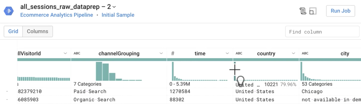Switch to Columns view
Viewport: 361px width, 104px height.
point(37,31)
